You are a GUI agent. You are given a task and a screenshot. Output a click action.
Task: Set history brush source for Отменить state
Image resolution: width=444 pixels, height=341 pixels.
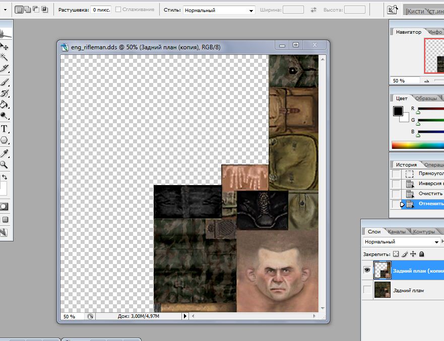click(396, 204)
